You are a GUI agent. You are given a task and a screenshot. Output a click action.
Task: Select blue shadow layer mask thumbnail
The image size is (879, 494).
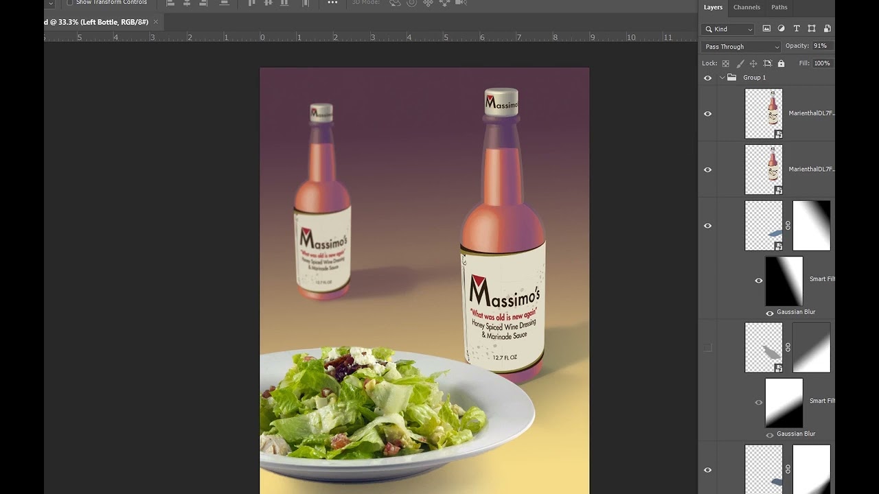pyautogui.click(x=812, y=226)
